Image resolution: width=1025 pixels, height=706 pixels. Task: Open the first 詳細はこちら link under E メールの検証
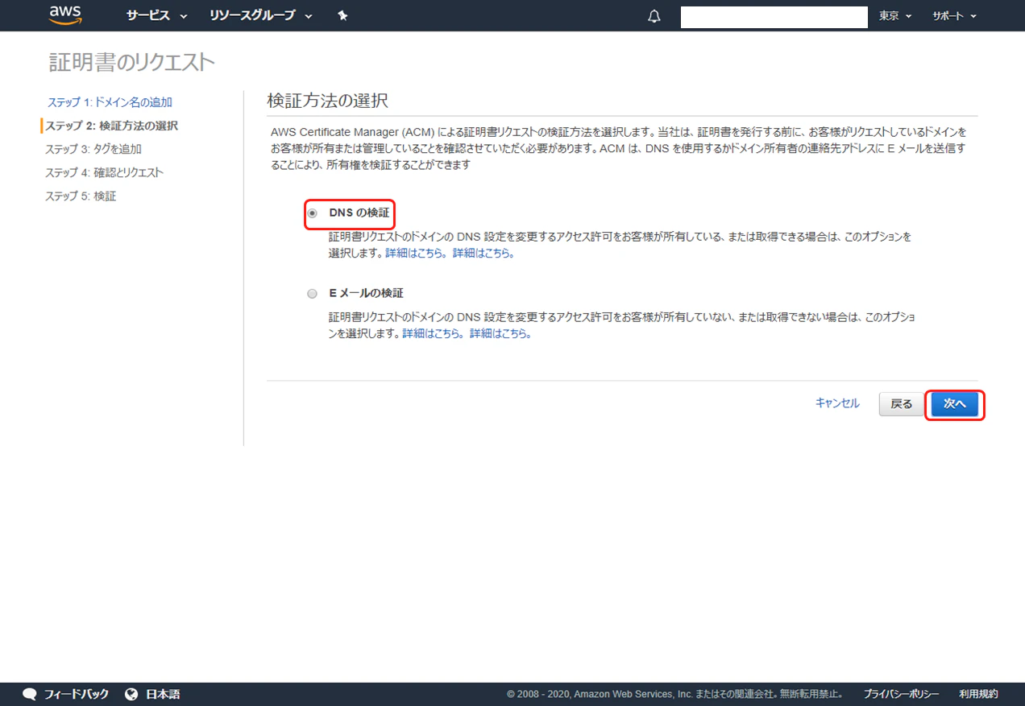click(434, 333)
